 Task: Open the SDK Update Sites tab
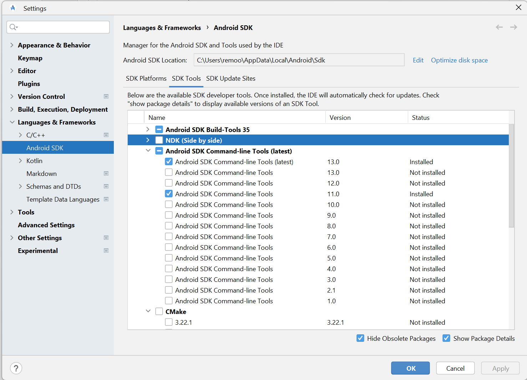(x=231, y=78)
